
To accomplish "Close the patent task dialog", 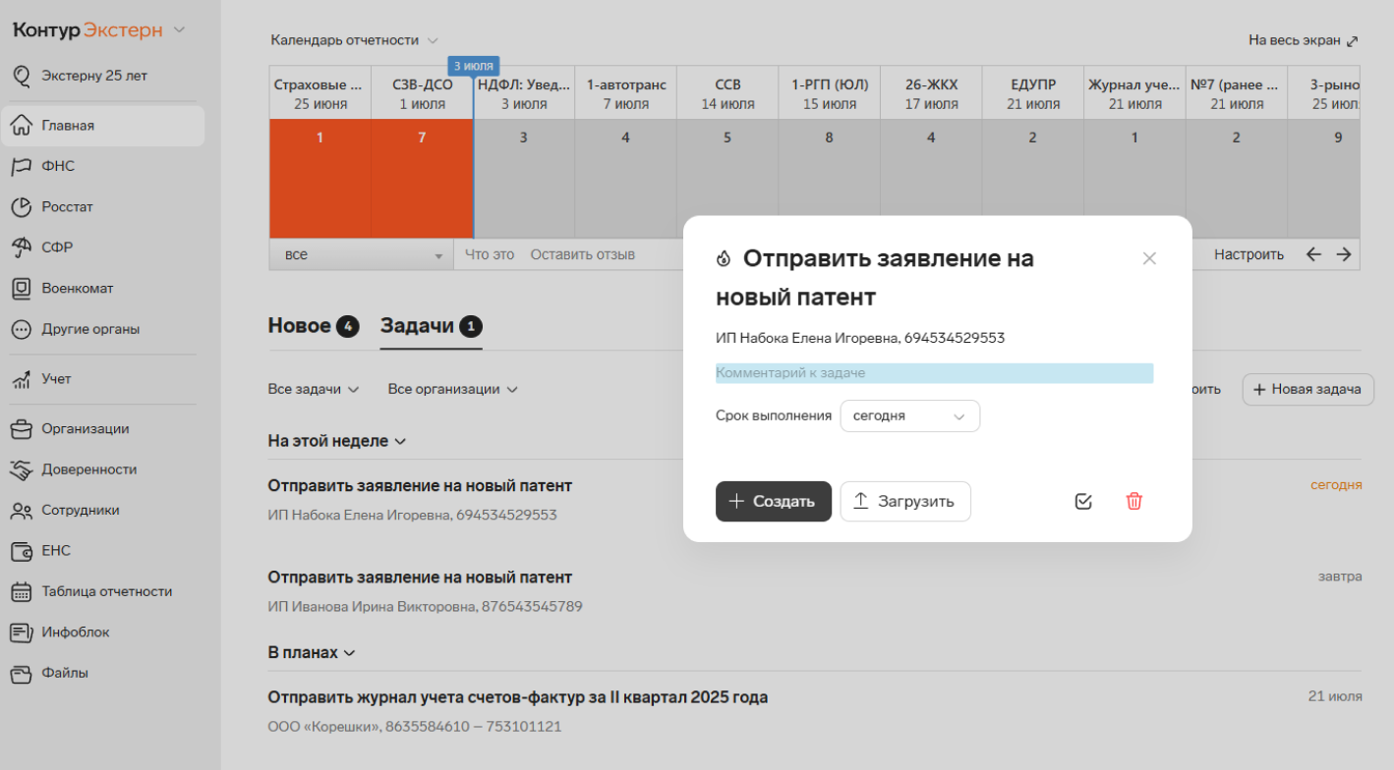I will point(1149,258).
